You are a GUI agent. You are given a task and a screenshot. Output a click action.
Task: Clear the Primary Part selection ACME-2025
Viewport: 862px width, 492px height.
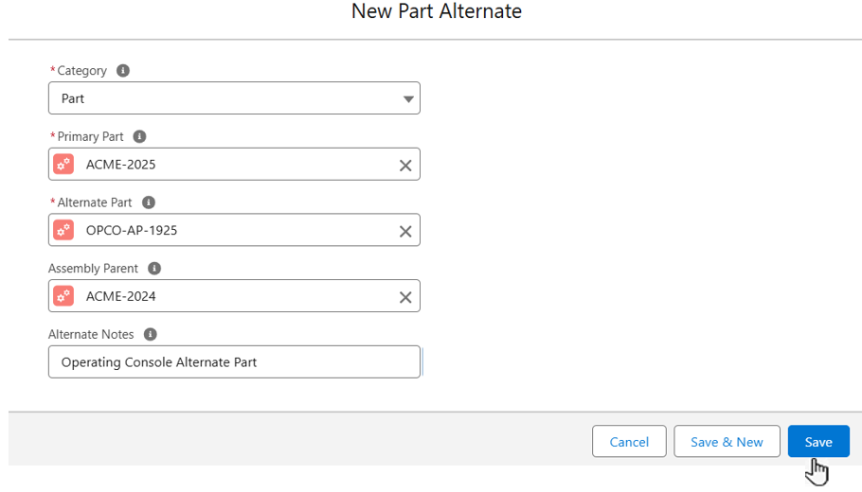(405, 166)
